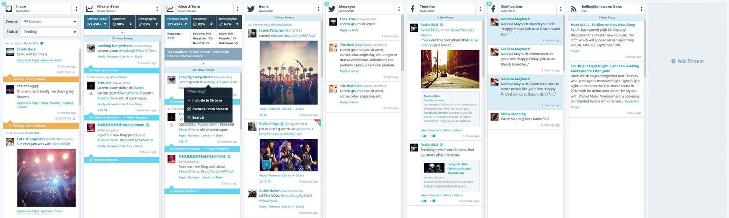Open Hear M.I.A., Skrillex on Raw New Song article

point(602,24)
